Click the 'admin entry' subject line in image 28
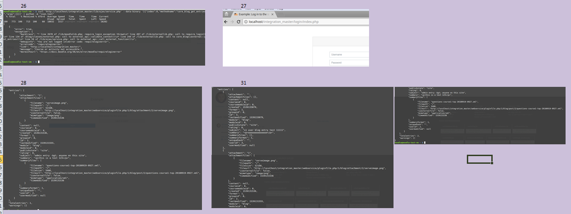This screenshot has height=214, width=571. click(53, 155)
